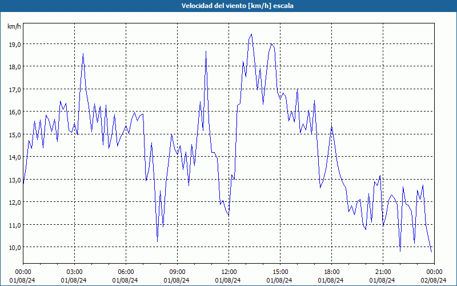Select the 15,0 y-axis value

coord(14,135)
